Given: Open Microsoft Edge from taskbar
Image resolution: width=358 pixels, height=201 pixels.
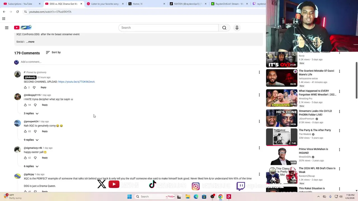Looking at the screenshot, I should pos(196,197).
